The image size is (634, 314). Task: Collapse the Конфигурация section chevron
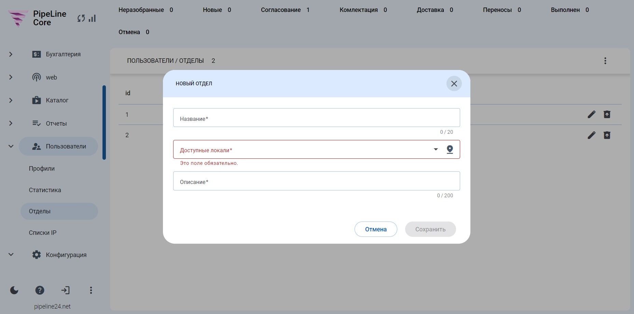(x=11, y=255)
